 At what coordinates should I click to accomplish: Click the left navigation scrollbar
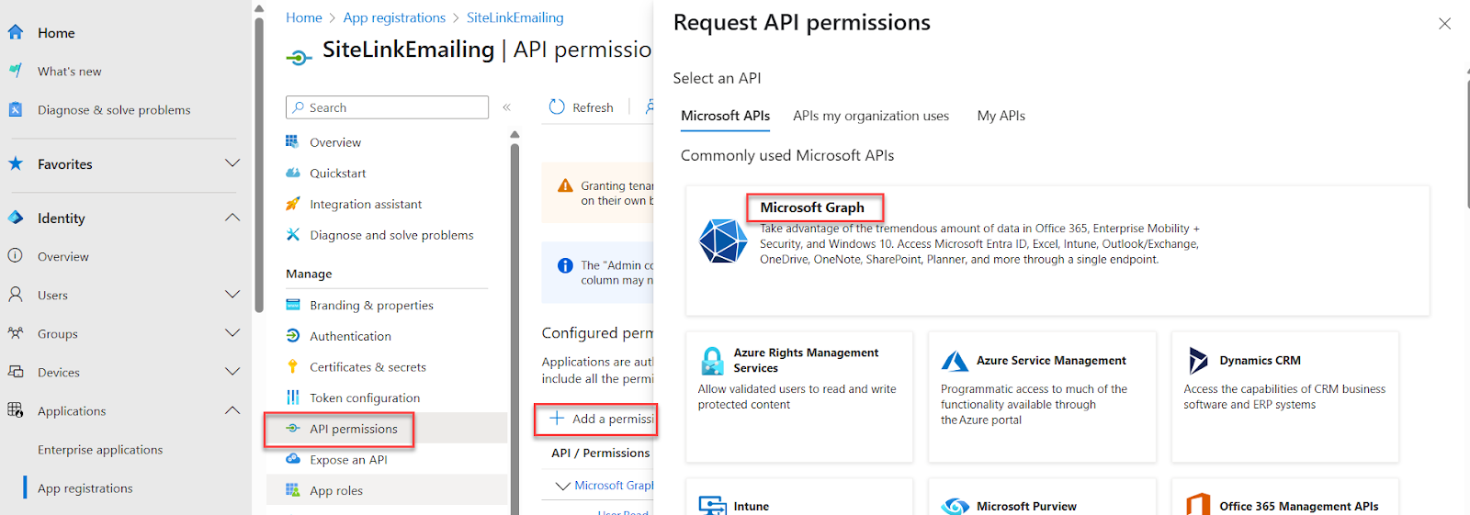pyautogui.click(x=259, y=165)
